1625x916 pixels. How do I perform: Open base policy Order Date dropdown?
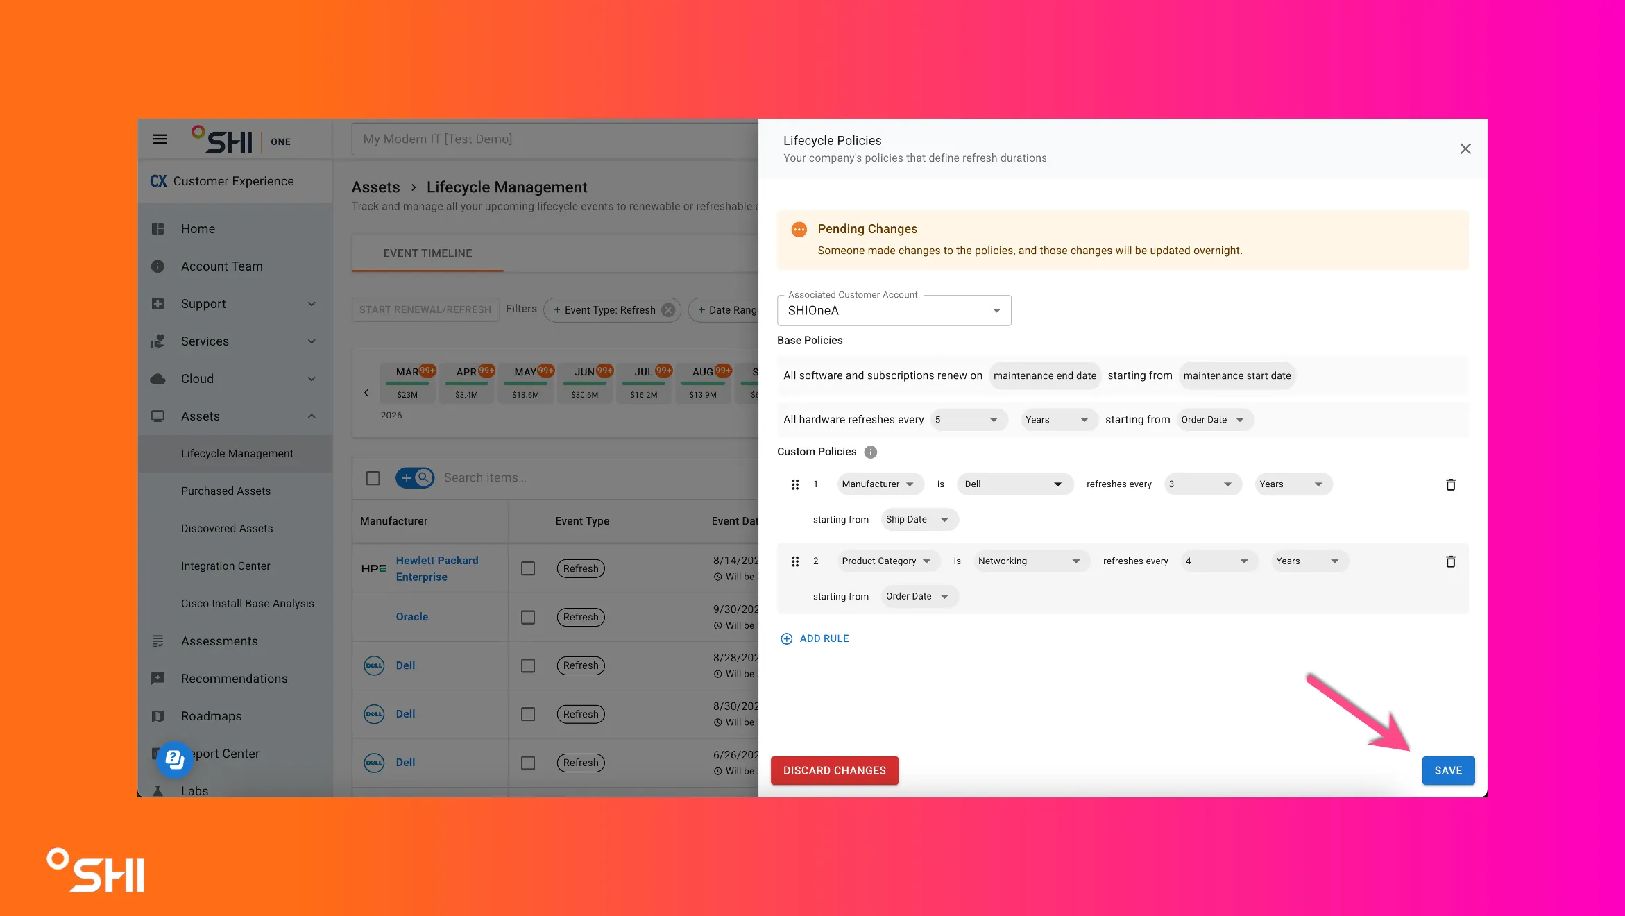tap(1215, 420)
